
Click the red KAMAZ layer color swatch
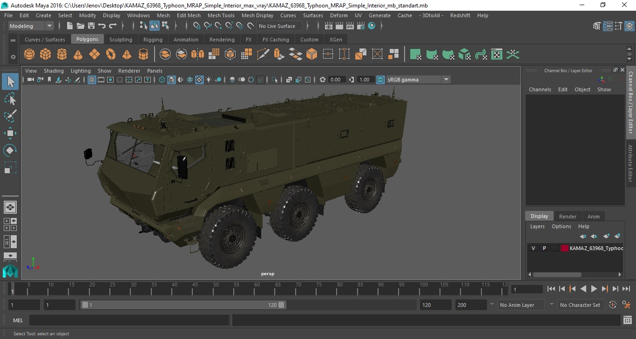pyautogui.click(x=565, y=248)
